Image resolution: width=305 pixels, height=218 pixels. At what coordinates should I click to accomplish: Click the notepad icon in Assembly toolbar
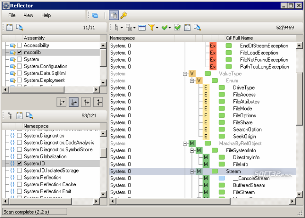click(9, 28)
